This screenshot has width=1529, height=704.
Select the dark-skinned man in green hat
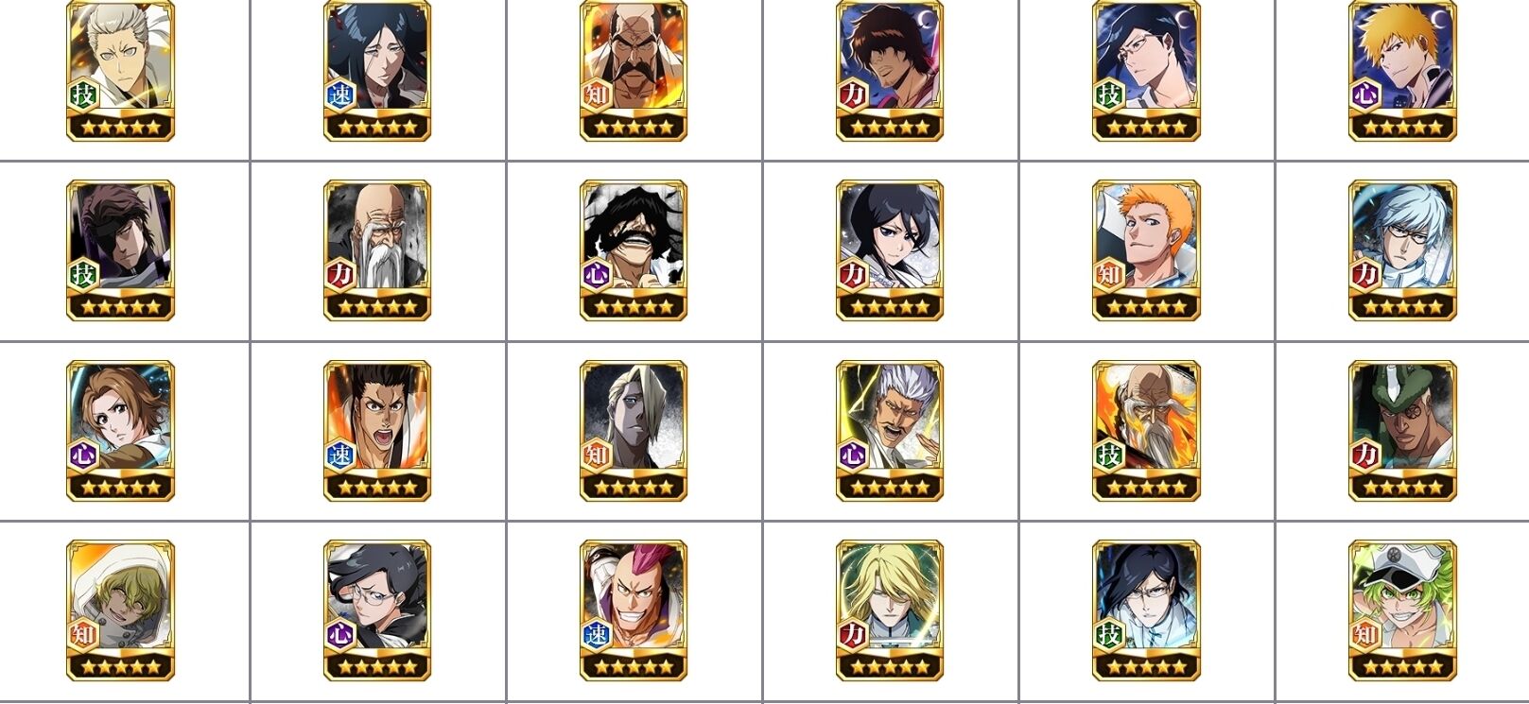[1403, 430]
